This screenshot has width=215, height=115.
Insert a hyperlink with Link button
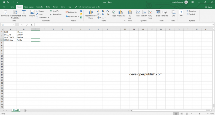click(x=173, y=13)
